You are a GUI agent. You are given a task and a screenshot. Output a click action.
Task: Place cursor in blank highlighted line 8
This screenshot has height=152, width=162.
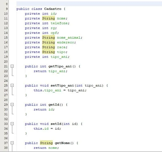click(89, 4)
